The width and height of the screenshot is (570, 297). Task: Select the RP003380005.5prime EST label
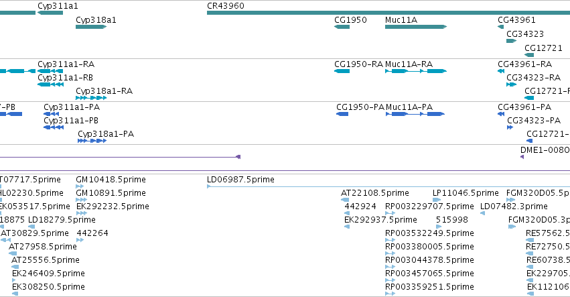click(x=430, y=247)
